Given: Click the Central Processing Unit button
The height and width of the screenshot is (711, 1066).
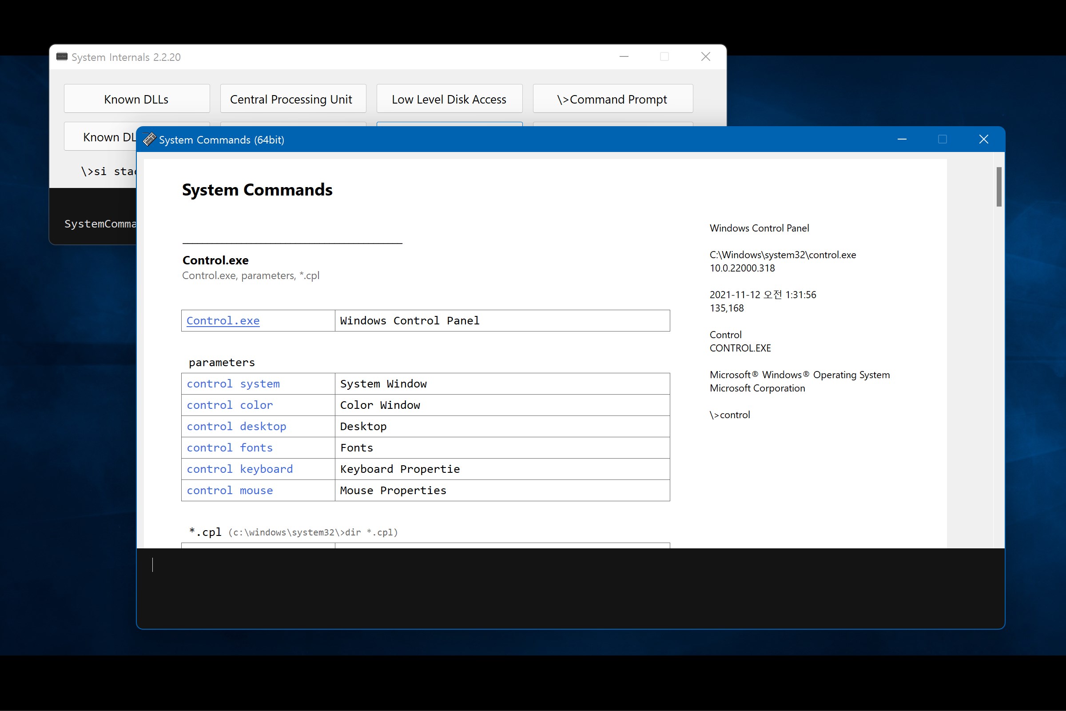Looking at the screenshot, I should [293, 99].
